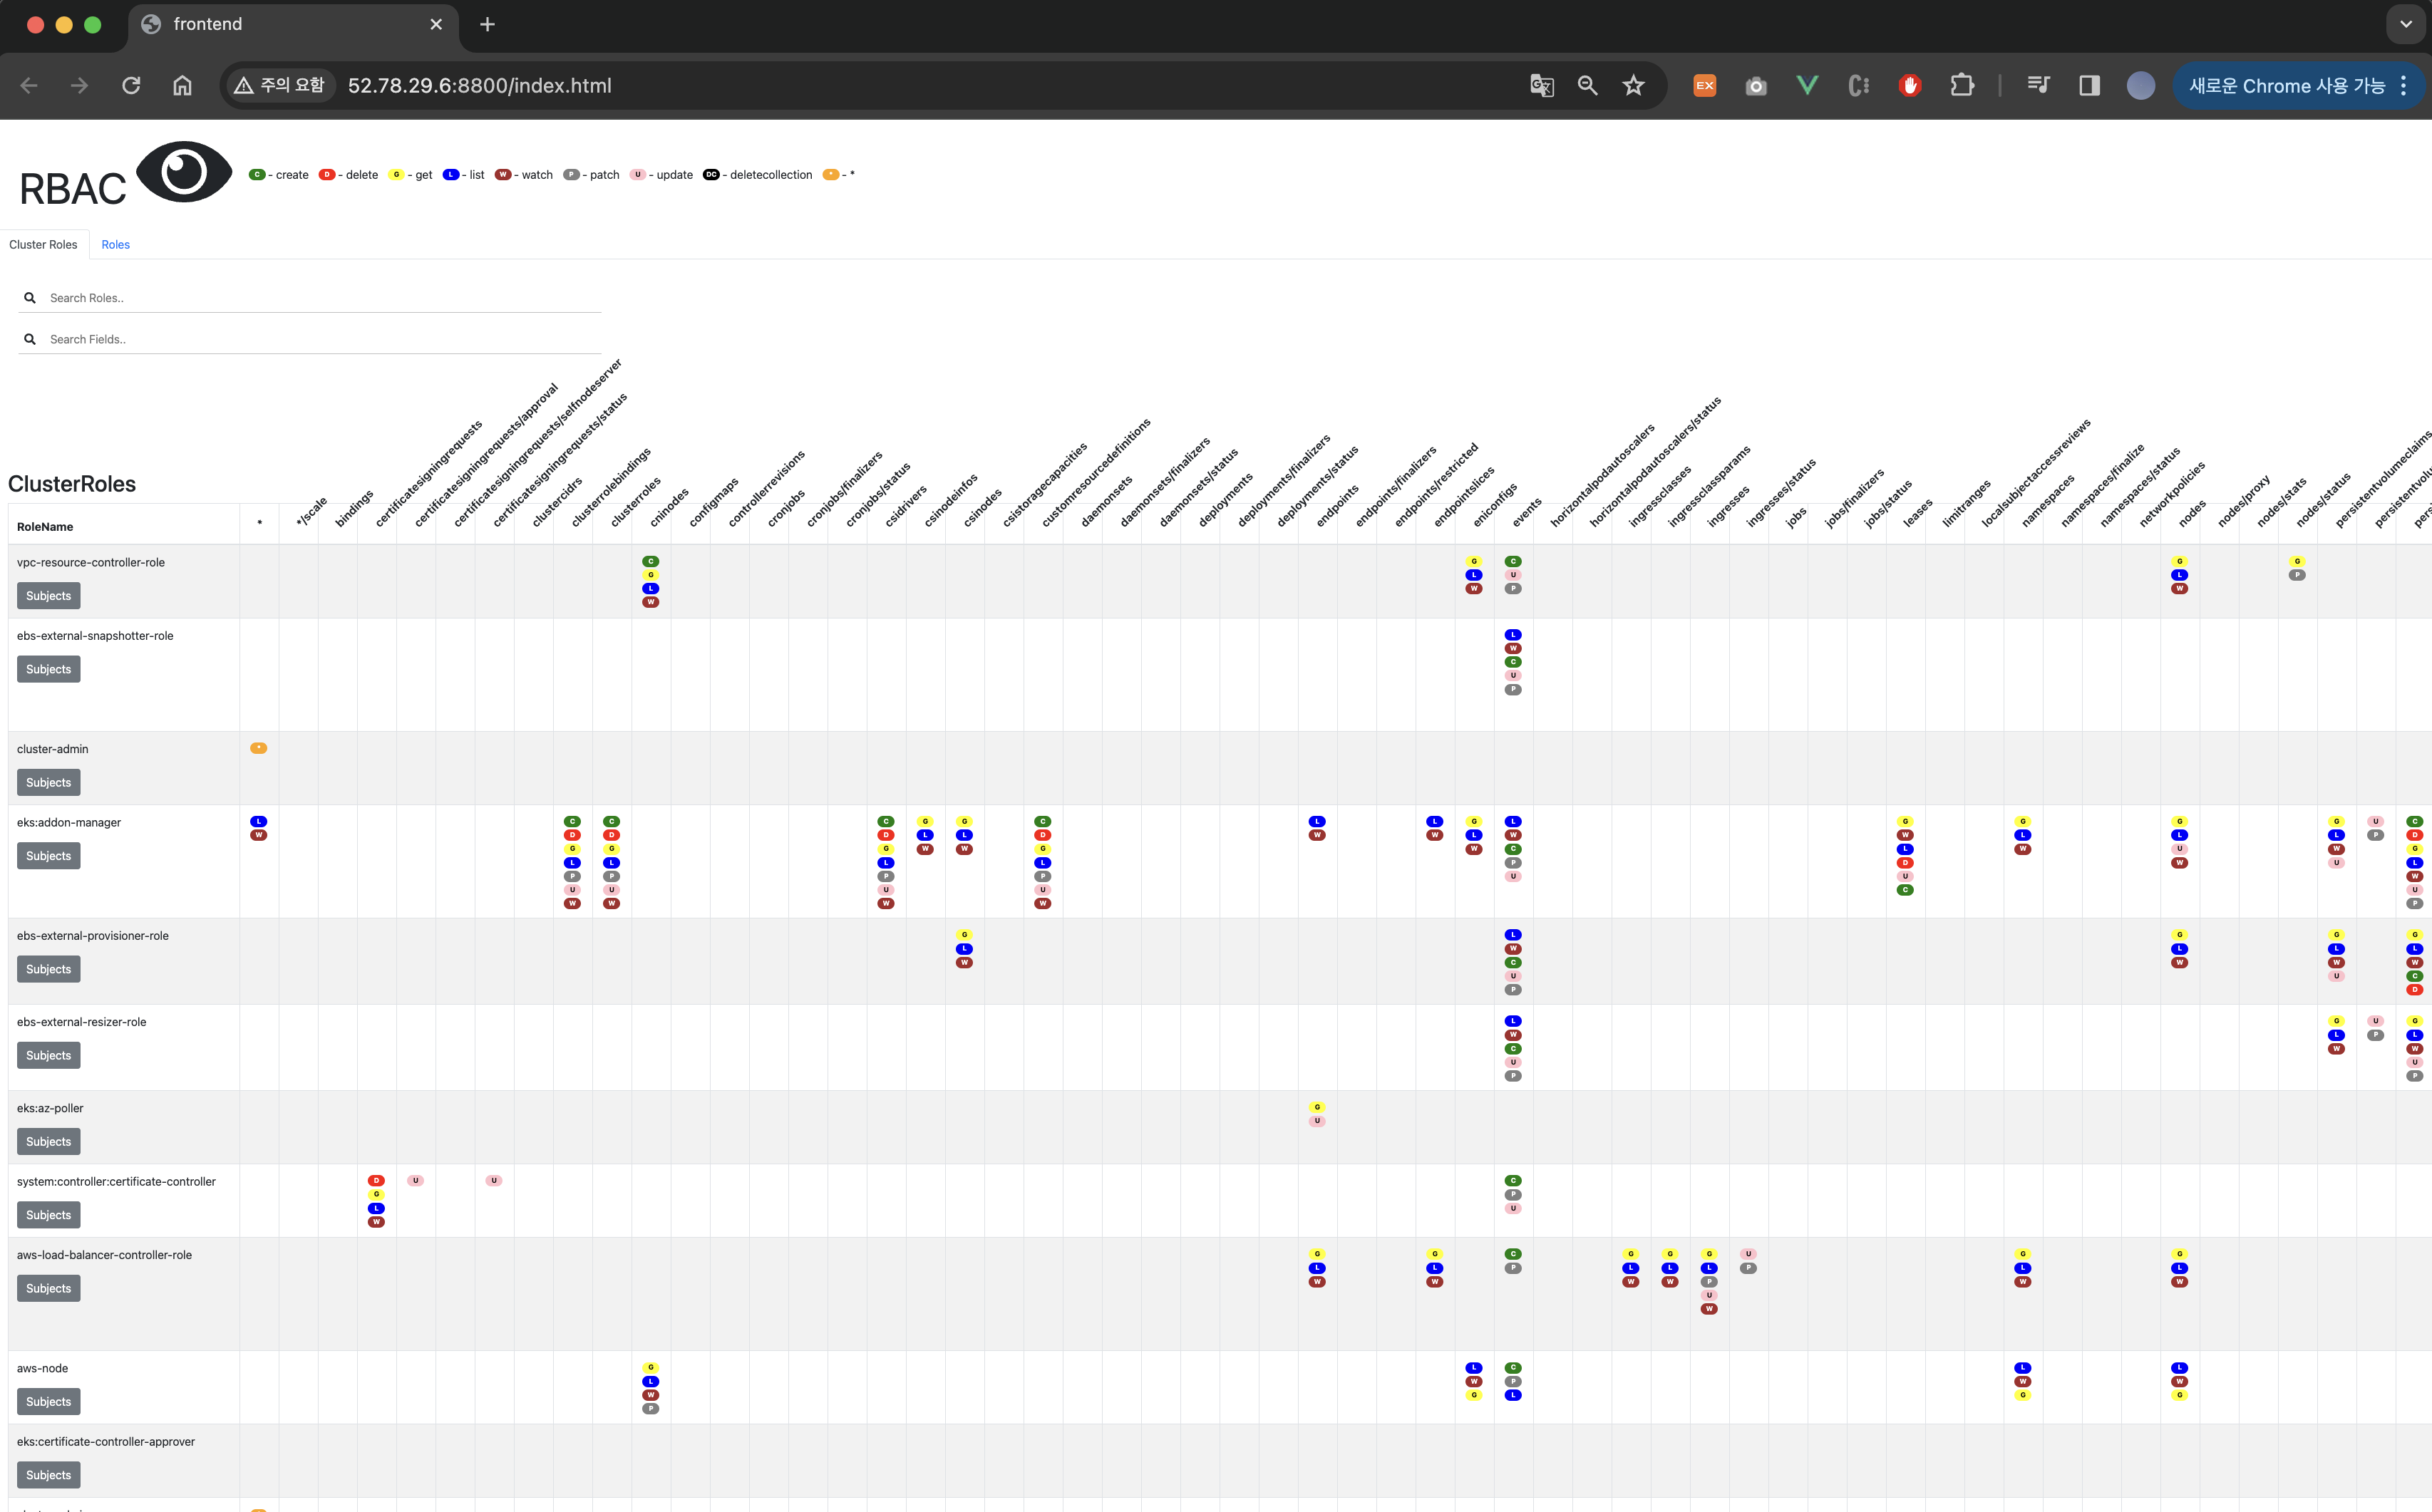Viewport: 2432px width, 1512px height.
Task: Reload the page
Action: point(131,86)
